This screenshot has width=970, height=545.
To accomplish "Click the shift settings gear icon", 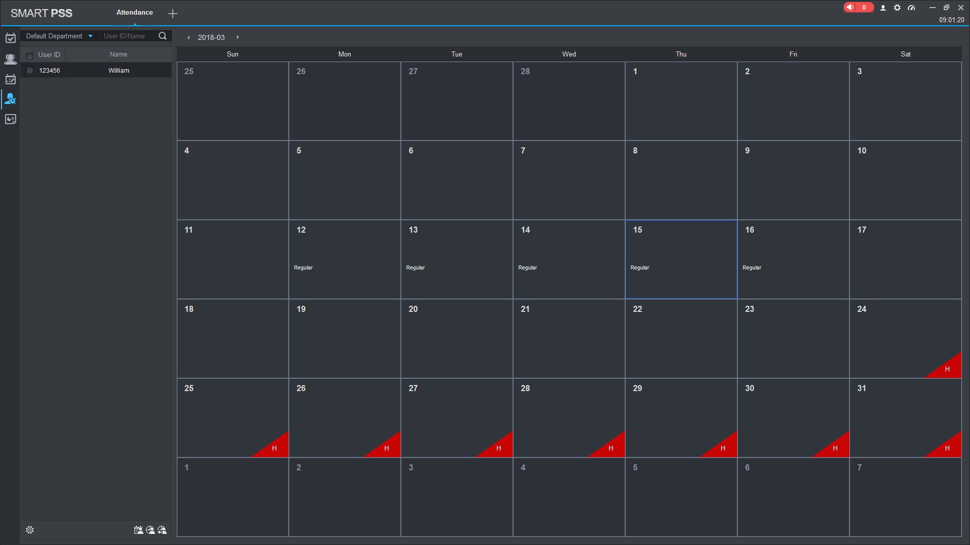I will 30,530.
